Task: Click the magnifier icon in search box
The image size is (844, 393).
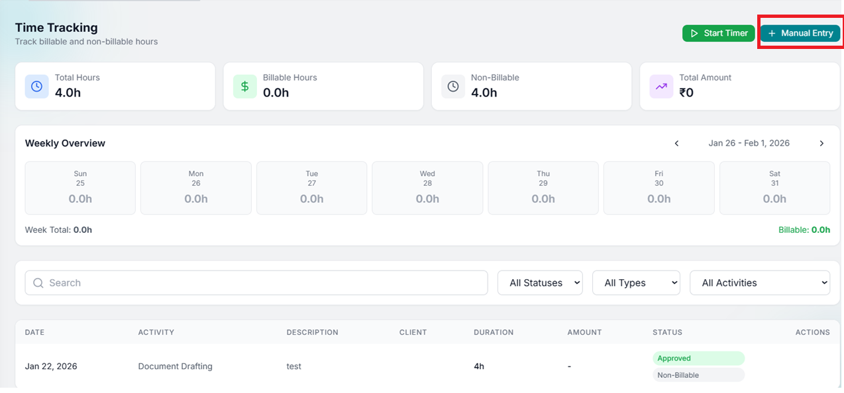Action: [38, 283]
